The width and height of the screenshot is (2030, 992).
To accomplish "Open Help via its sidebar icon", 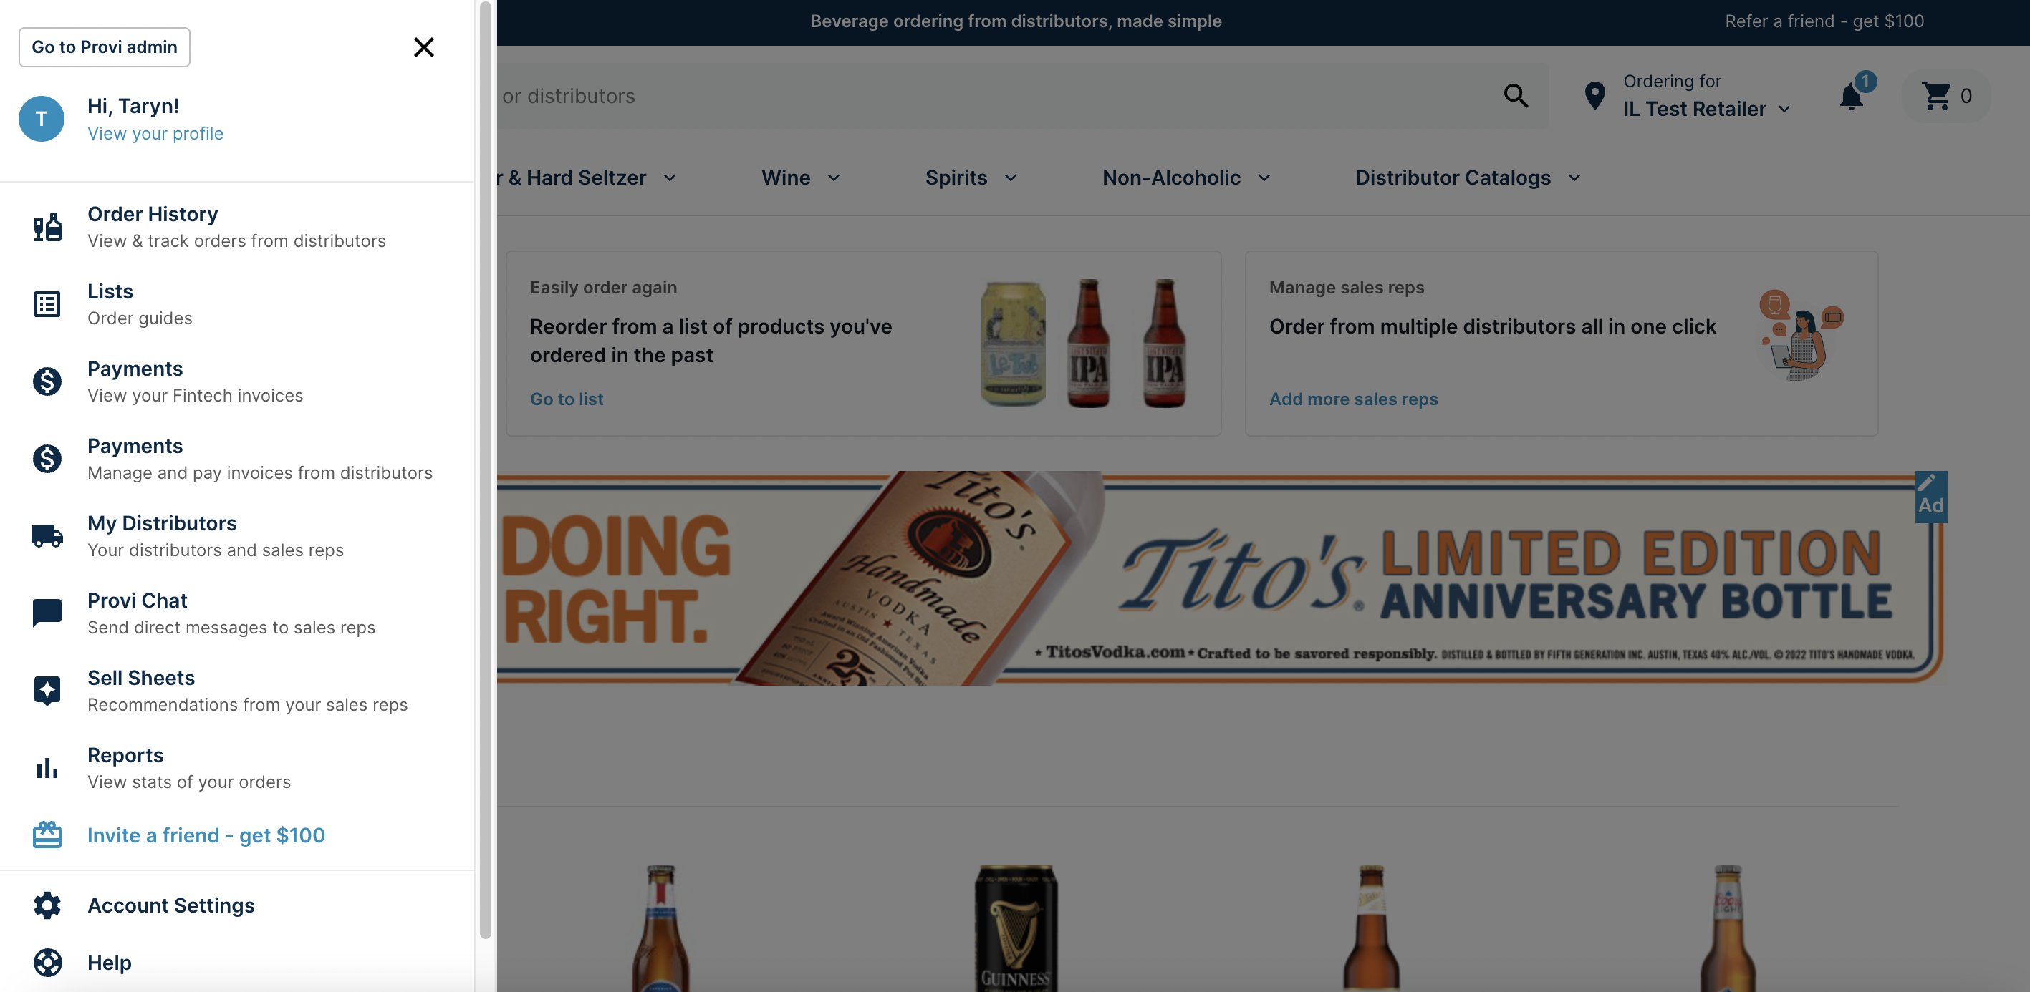I will pos(47,962).
